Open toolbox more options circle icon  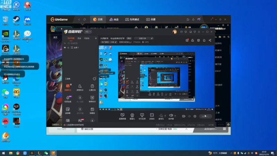coord(95,79)
